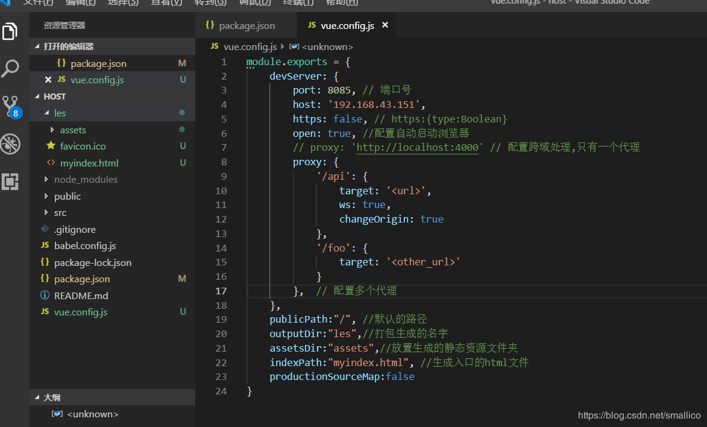This screenshot has width=707, height=427.
Task: Click the assetsDir property on line 21
Action: click(296, 348)
